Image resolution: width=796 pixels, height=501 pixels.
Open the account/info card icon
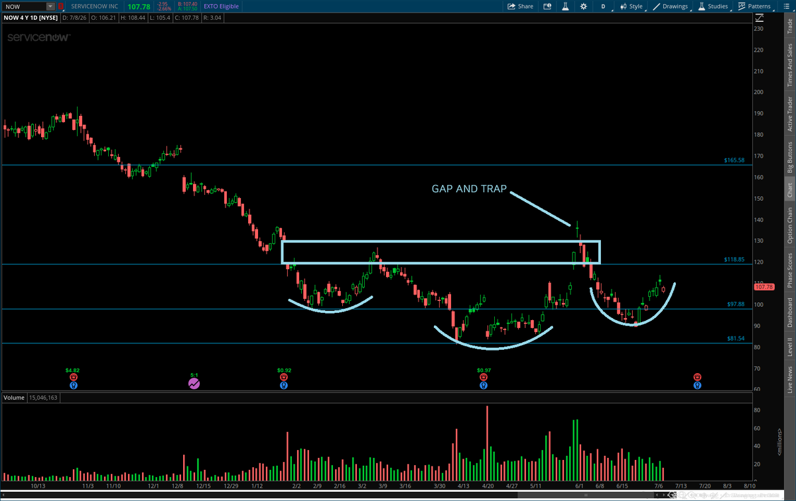click(x=547, y=6)
